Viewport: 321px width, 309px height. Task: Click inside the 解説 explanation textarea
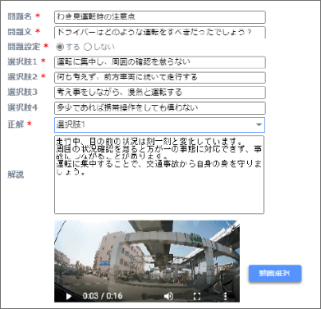[159, 175]
